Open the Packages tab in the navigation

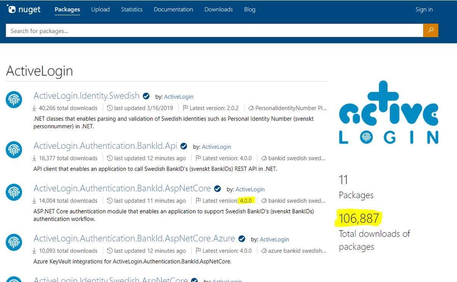[x=67, y=10]
